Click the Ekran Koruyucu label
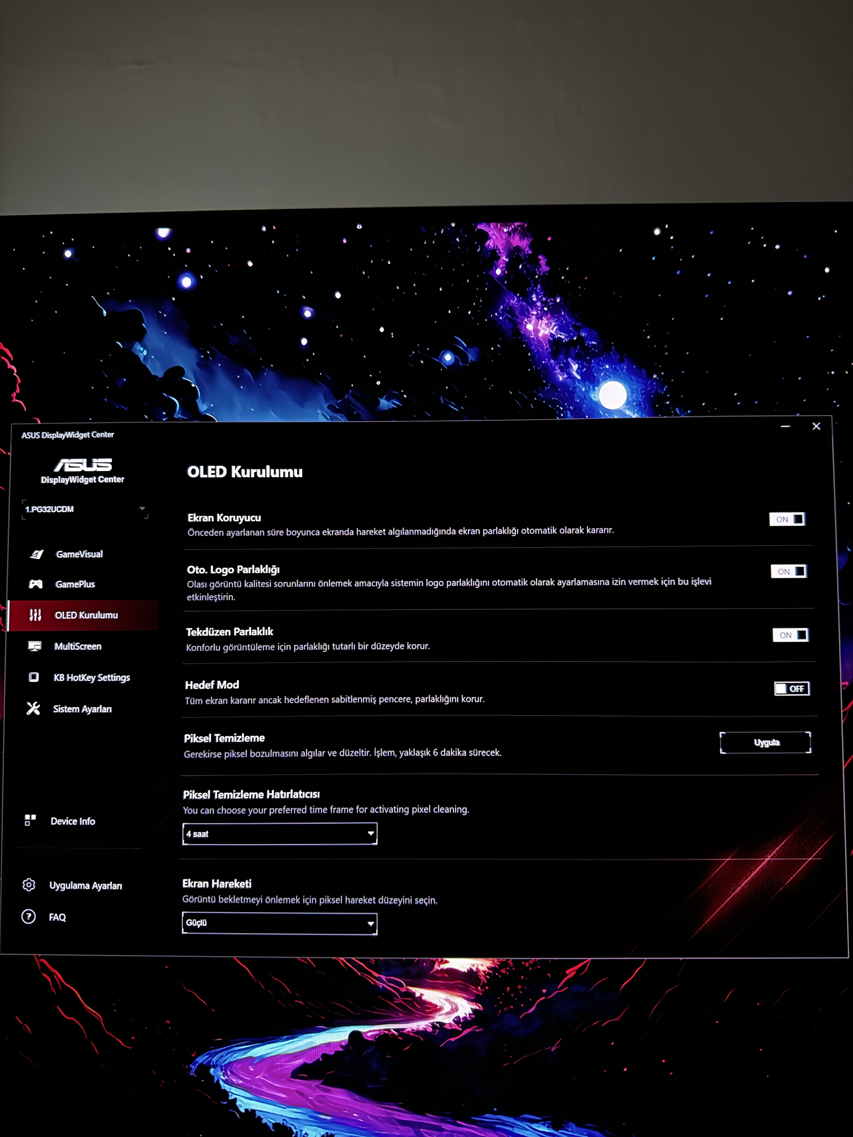 coord(224,518)
